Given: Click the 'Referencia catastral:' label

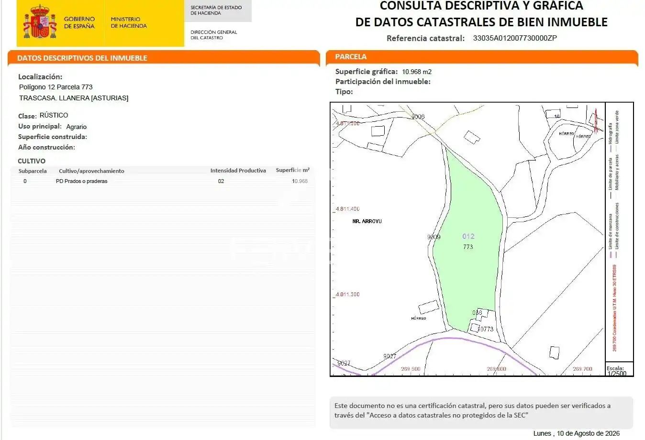Looking at the screenshot, I should pos(425,38).
